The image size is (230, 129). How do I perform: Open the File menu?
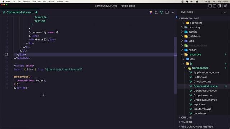(x=14, y=1)
